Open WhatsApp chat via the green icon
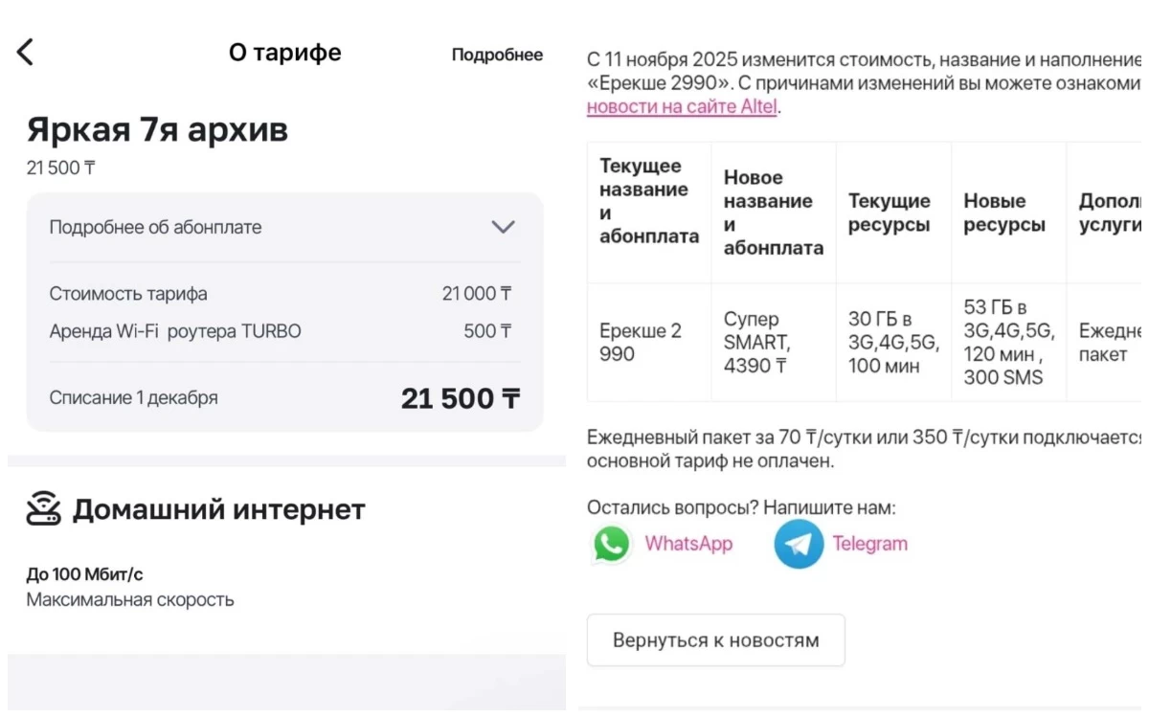Image resolution: width=1149 pixels, height=718 pixels. coord(611,544)
